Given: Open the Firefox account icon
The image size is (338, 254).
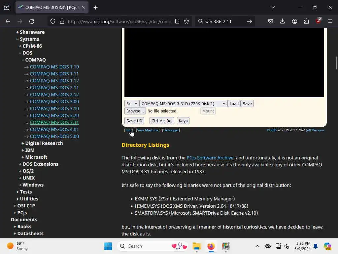Looking at the screenshot, I should (294, 21).
